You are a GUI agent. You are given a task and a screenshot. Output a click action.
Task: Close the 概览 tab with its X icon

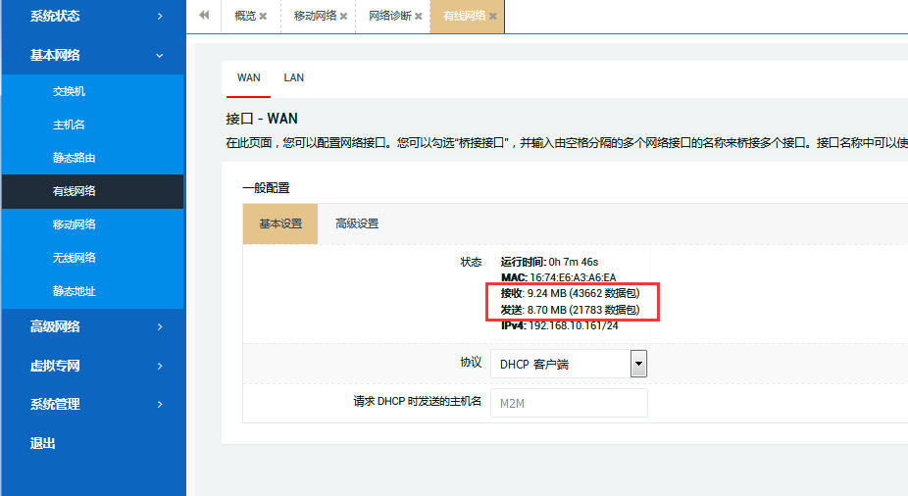263,17
